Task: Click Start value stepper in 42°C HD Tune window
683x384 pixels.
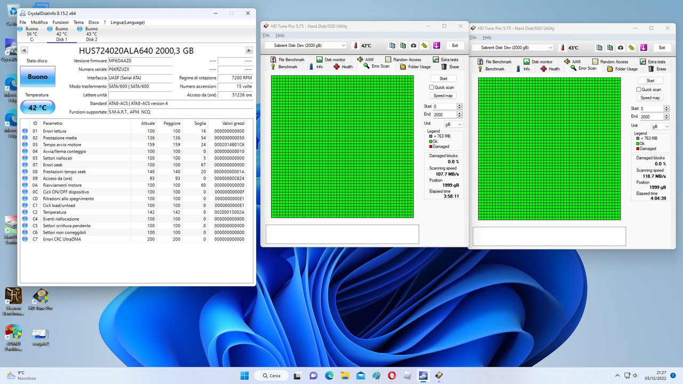Action: click(x=459, y=107)
